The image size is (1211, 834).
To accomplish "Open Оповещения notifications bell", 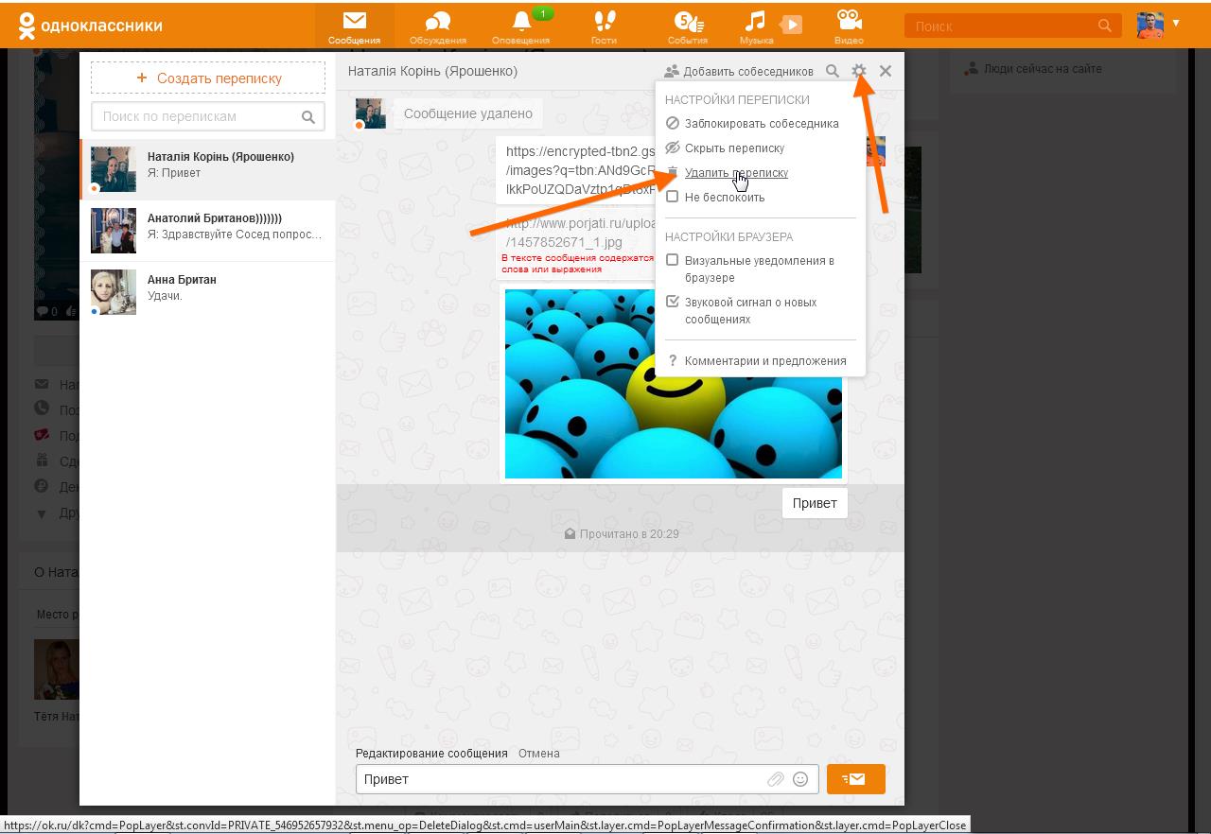I will pos(520,26).
